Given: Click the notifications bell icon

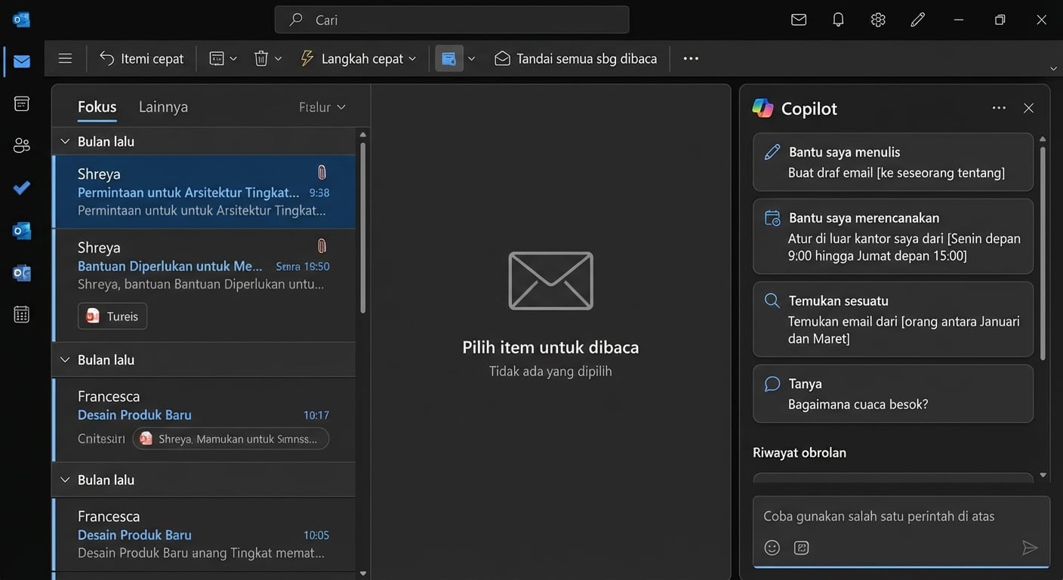Looking at the screenshot, I should tap(837, 20).
